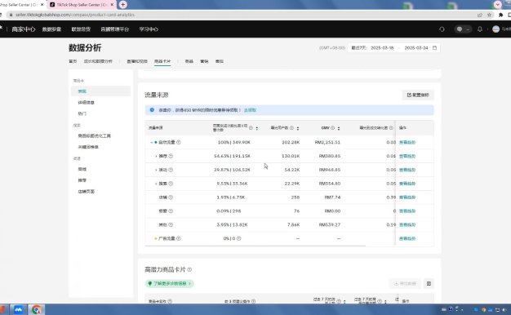The height and width of the screenshot is (315, 511).
Task: Open the chat bubble messages icon
Action: click(460, 29)
